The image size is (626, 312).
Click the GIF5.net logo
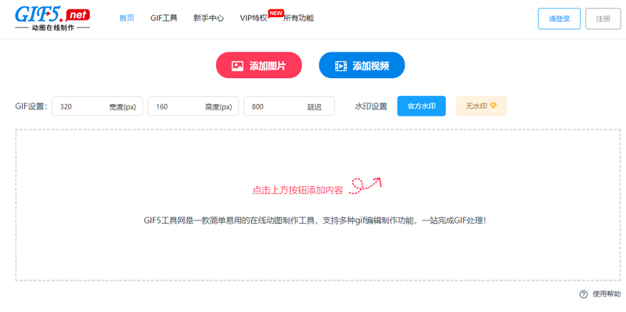52,18
